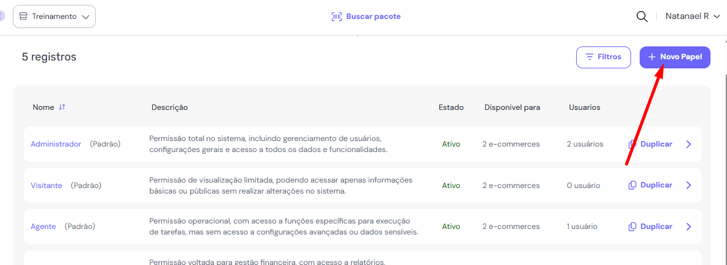
Task: Open the Agente role link
Action: pos(43,227)
